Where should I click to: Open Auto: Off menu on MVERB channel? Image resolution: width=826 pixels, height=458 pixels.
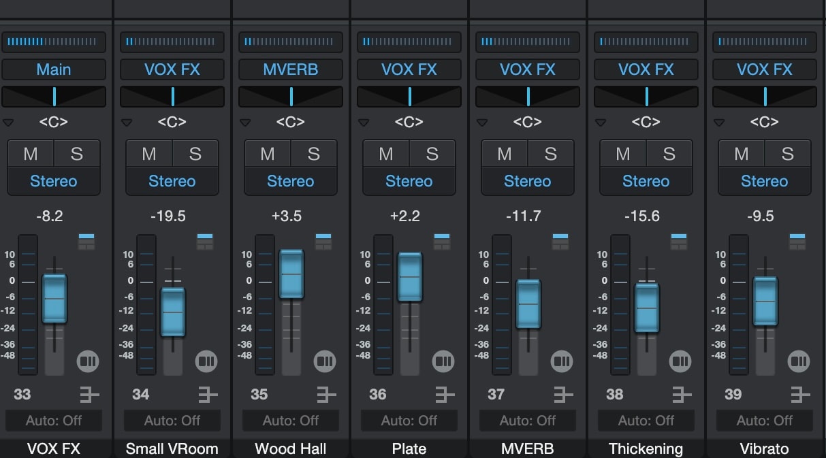(x=528, y=421)
